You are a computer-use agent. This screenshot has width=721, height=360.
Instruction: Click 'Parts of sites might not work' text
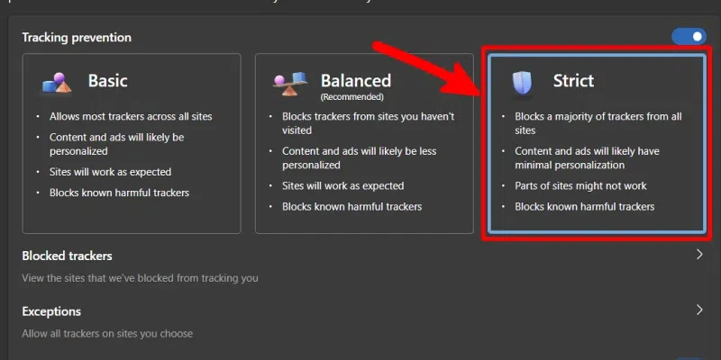pos(580,186)
